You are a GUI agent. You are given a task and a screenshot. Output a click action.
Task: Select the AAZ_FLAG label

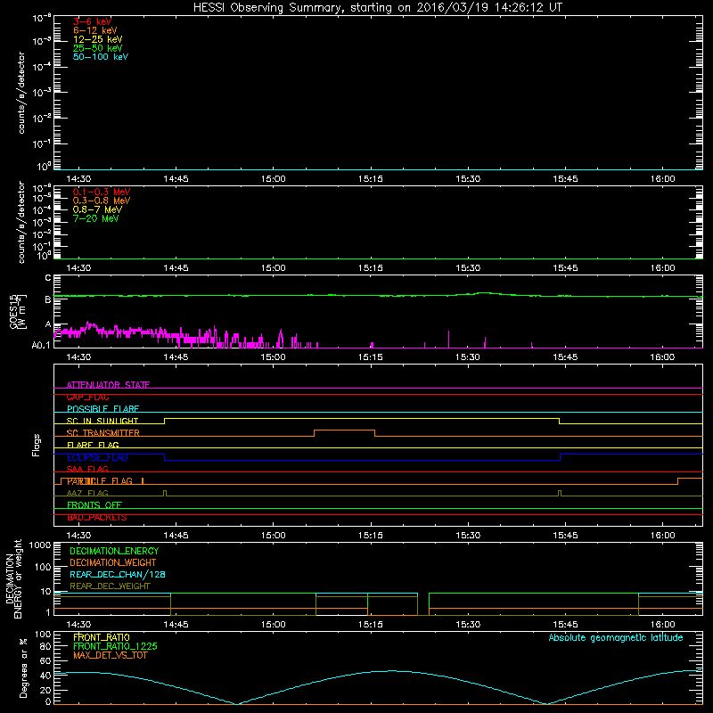tap(87, 494)
